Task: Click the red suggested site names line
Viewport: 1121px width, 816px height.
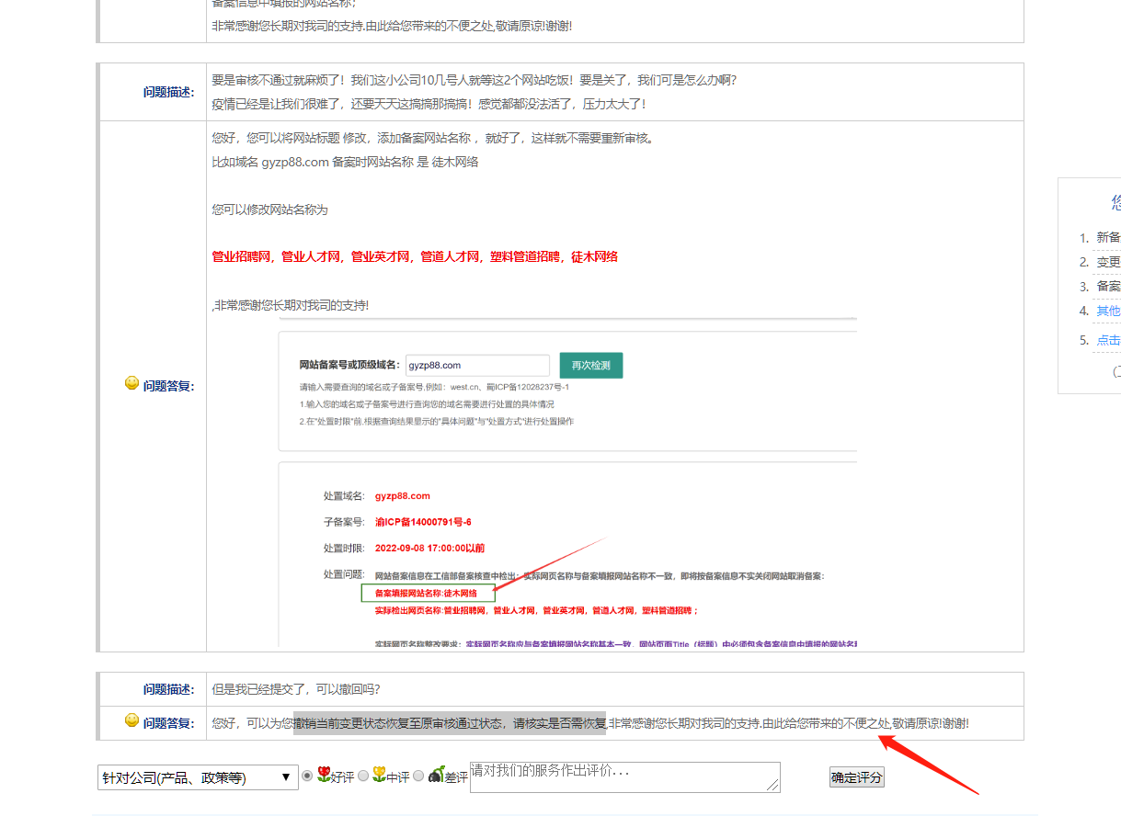Action: [x=415, y=257]
